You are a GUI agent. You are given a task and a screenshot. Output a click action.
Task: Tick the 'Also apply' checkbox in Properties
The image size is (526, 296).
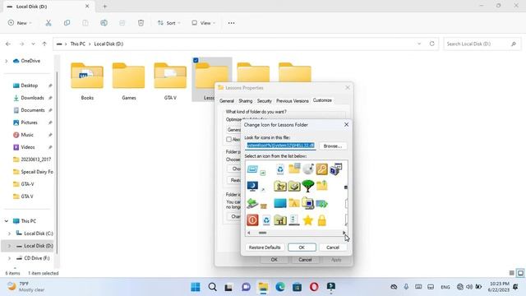click(229, 139)
